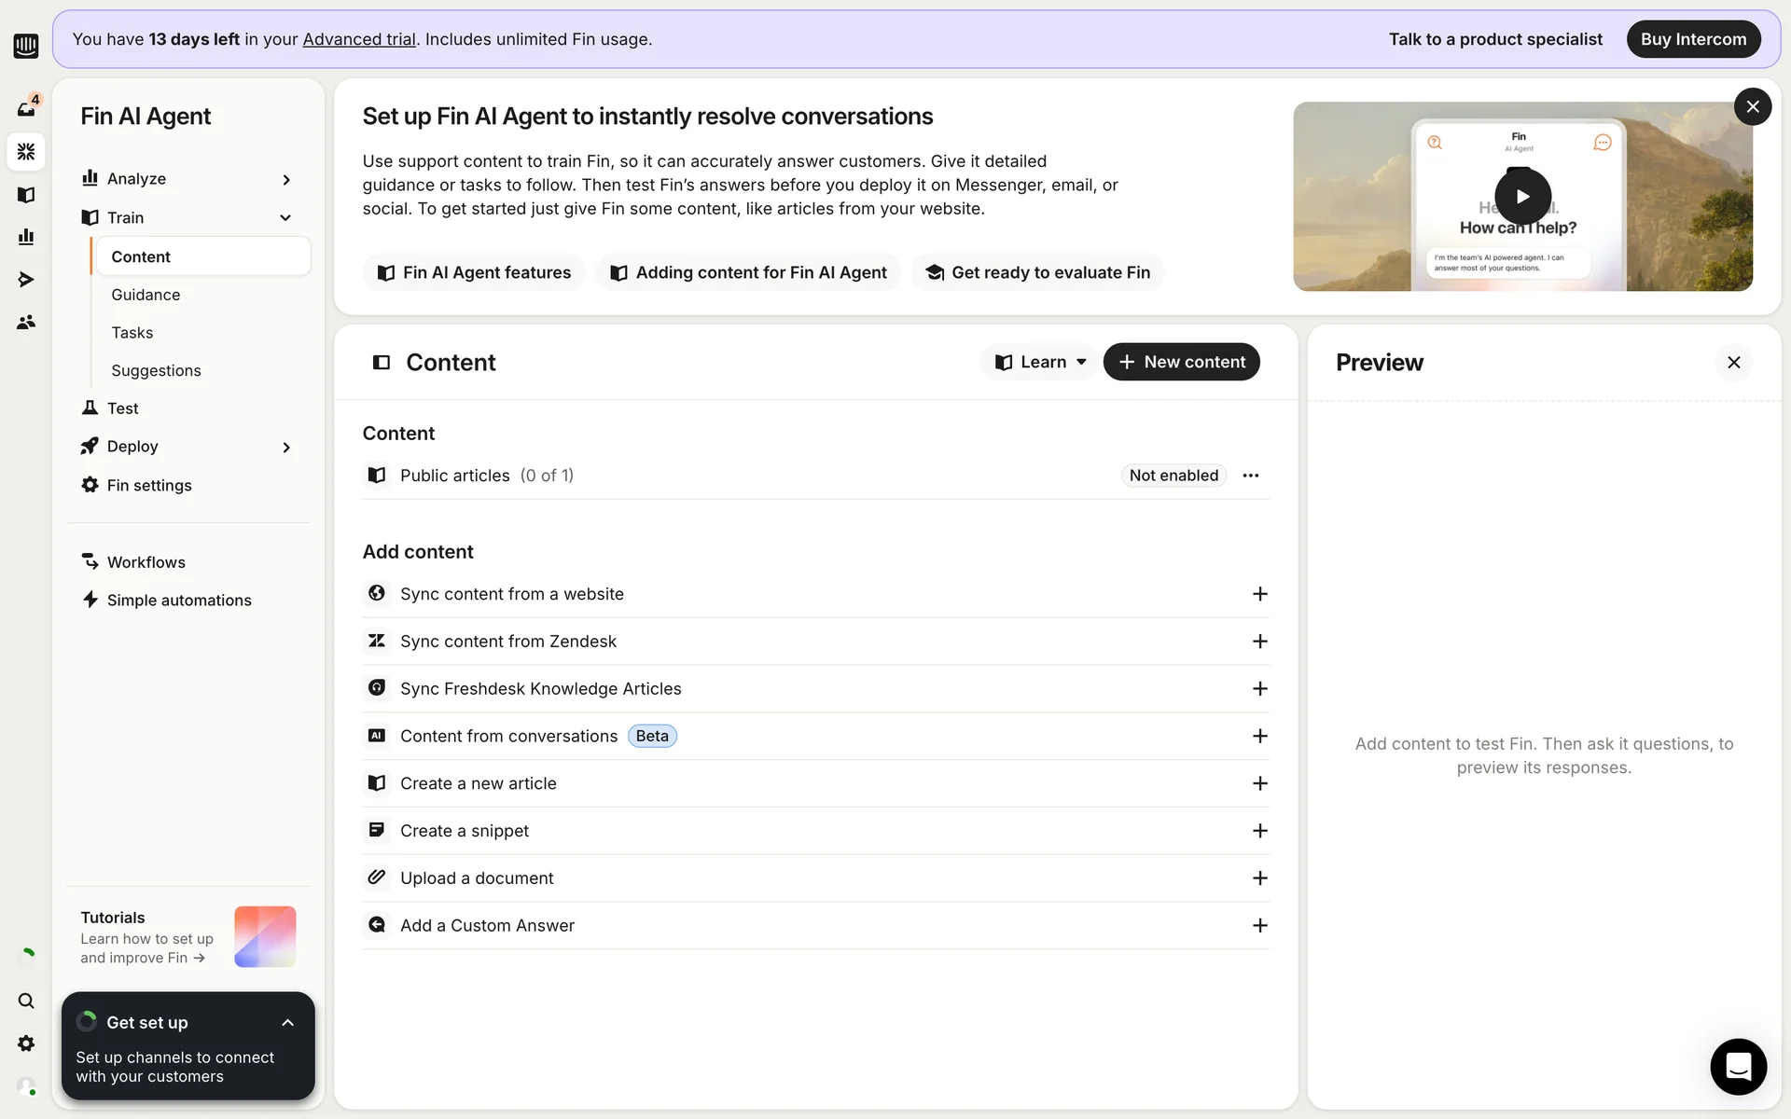Screen dimensions: 1791x1119
Task: Open the Intercom Messenger chat bubble
Action: (x=1738, y=1066)
